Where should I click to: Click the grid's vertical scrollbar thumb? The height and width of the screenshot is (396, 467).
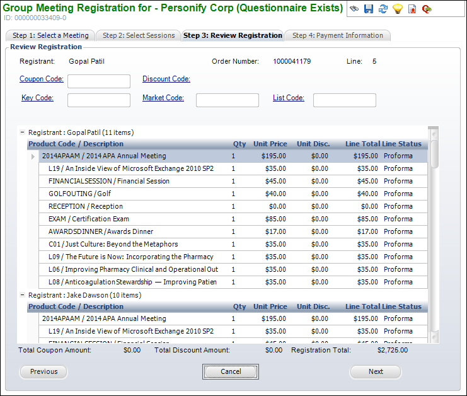pos(434,154)
